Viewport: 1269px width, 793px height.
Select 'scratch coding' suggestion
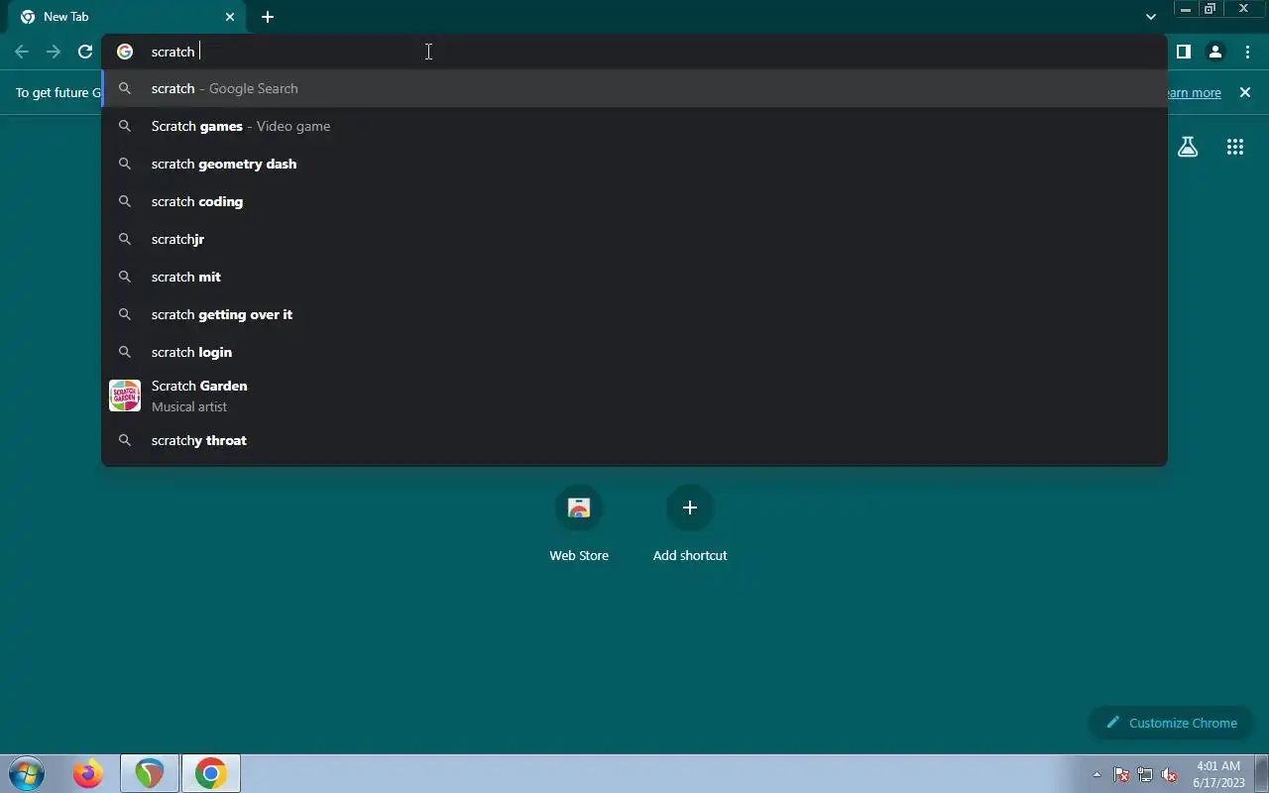[x=634, y=201]
